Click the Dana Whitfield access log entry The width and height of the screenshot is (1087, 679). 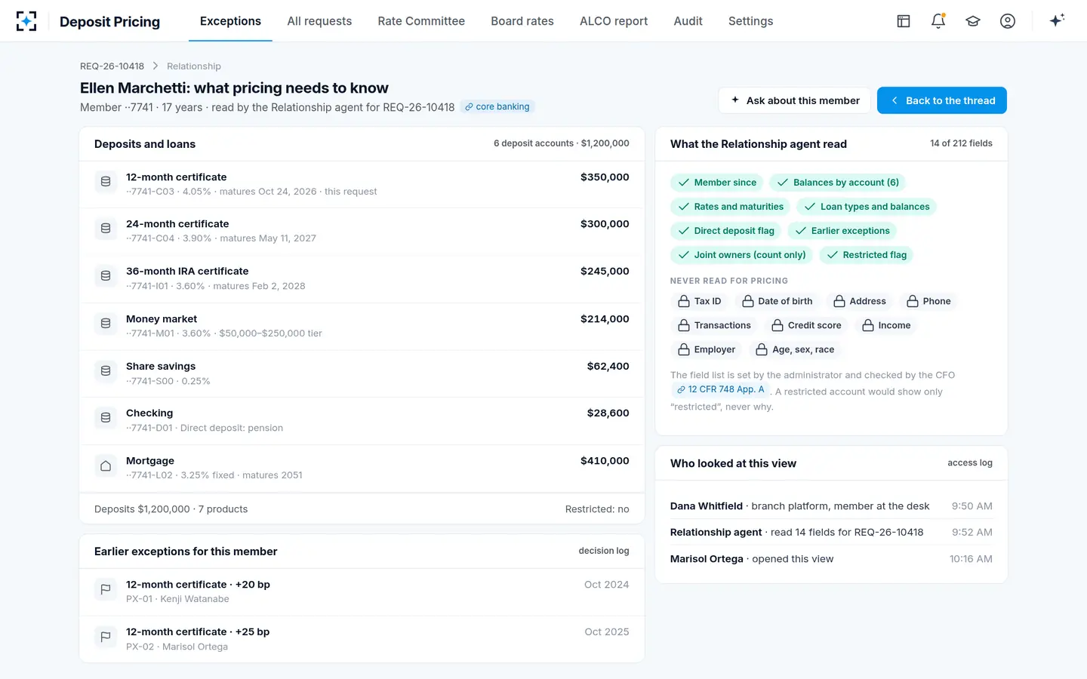coord(831,506)
